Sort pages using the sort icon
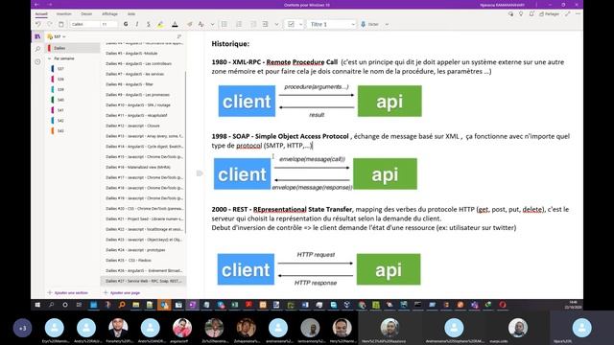614x345 pixels. 179,36
